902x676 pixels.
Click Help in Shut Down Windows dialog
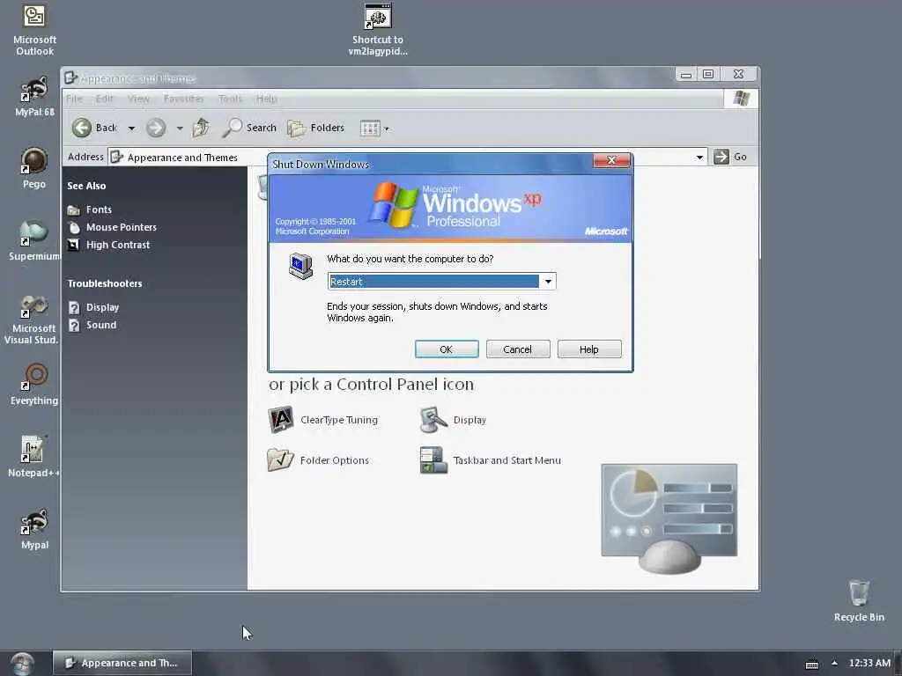(x=589, y=349)
